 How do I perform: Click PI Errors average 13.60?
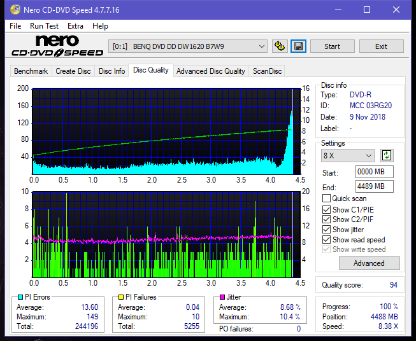[89, 307]
